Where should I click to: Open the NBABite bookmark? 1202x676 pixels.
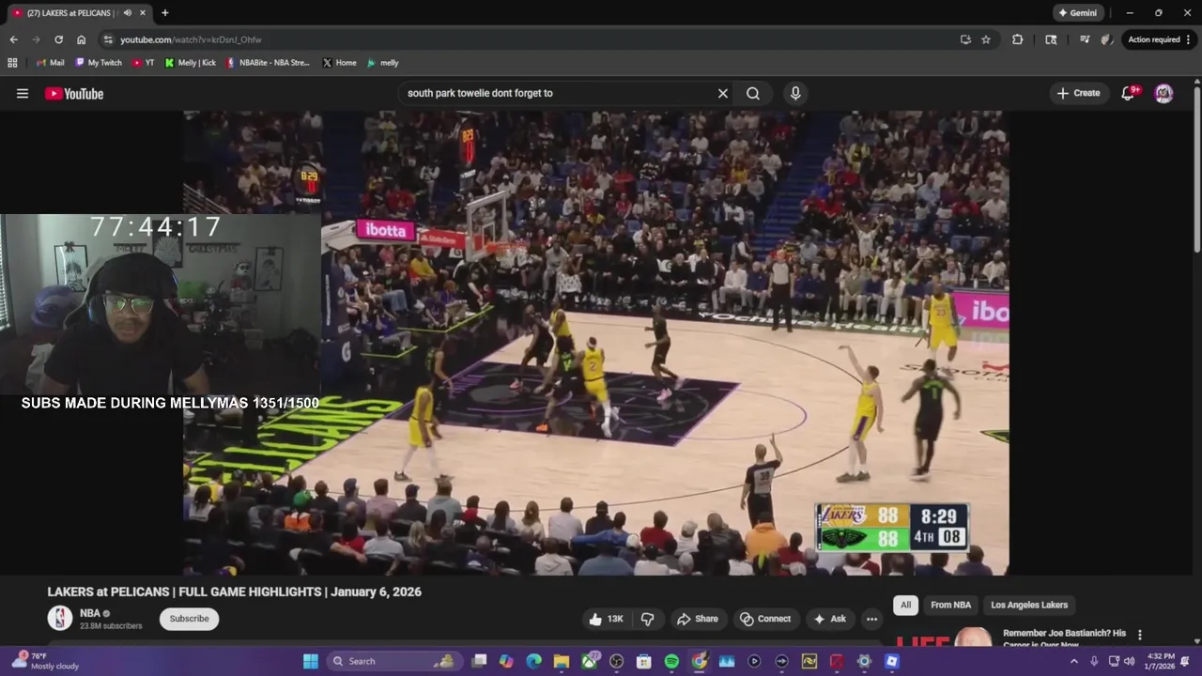(x=268, y=63)
